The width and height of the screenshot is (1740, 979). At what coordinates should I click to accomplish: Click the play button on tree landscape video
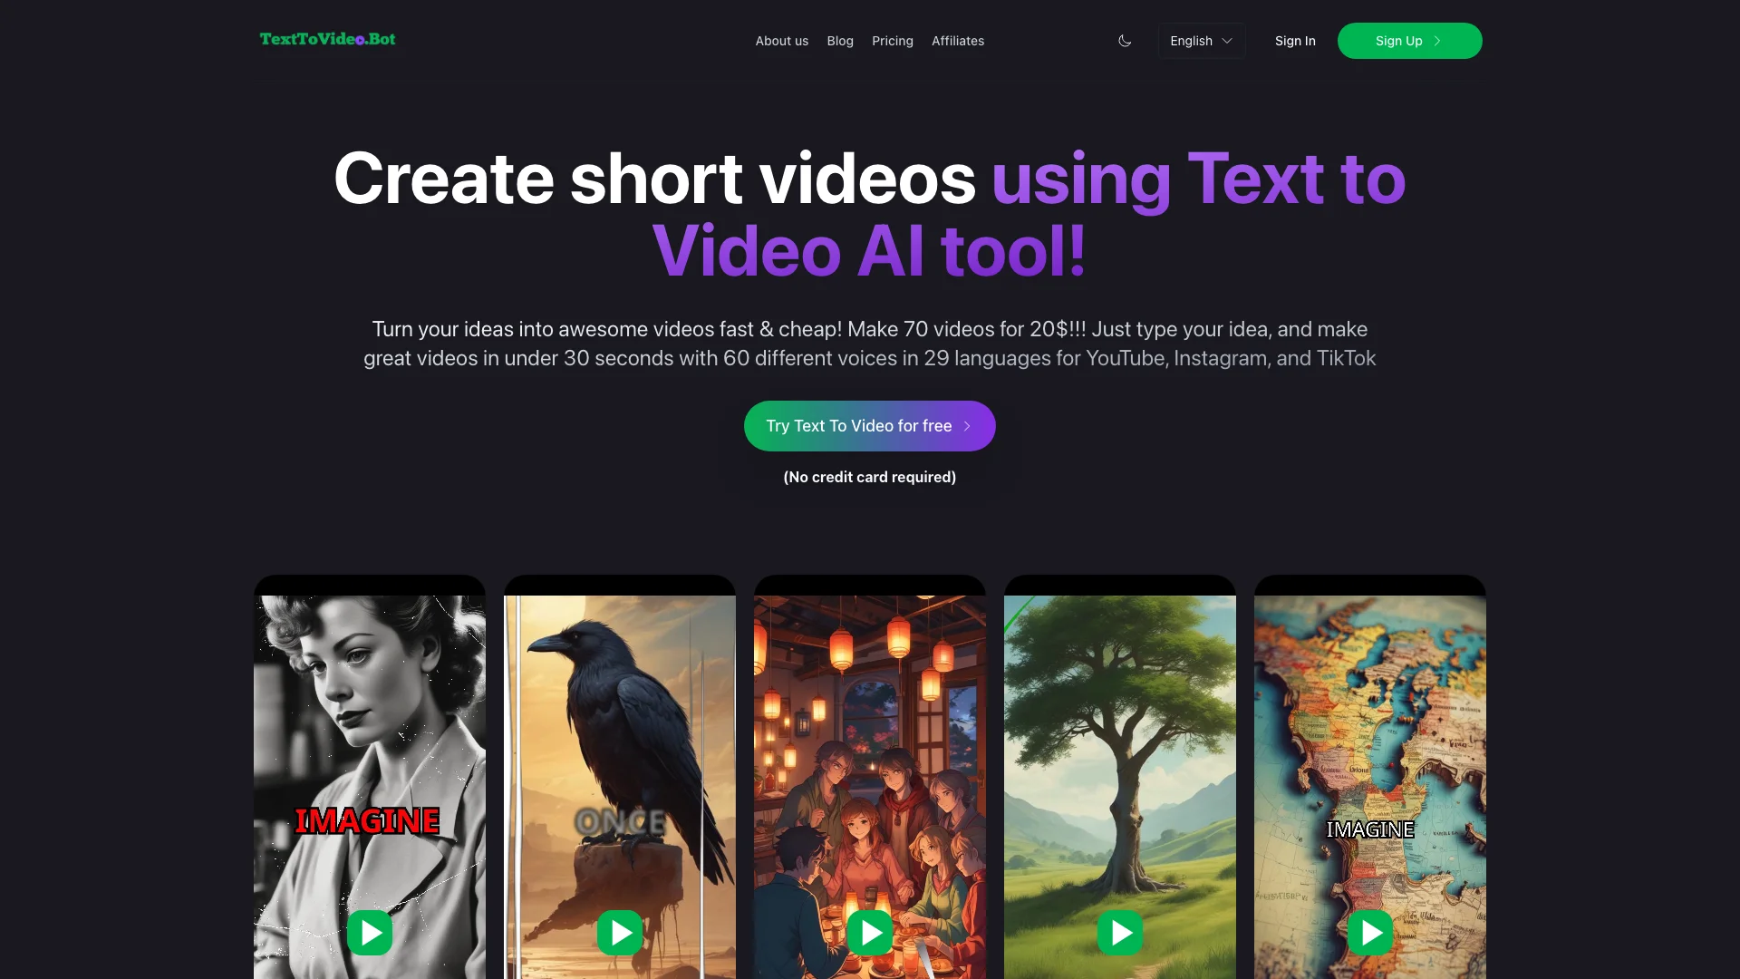(1120, 933)
